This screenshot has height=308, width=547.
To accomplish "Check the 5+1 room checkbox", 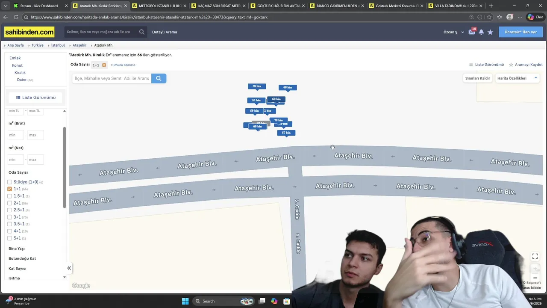I will (10, 238).
